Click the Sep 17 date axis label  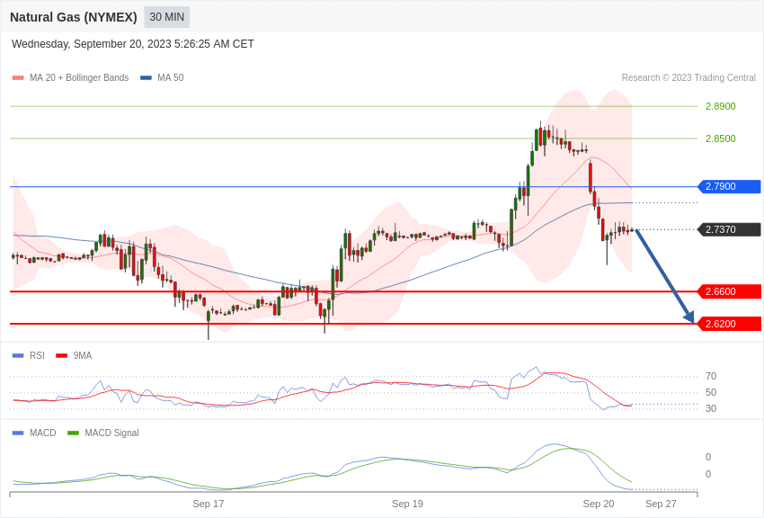208,504
